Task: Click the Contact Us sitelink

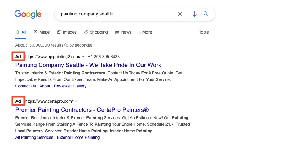Action: (x=26, y=86)
